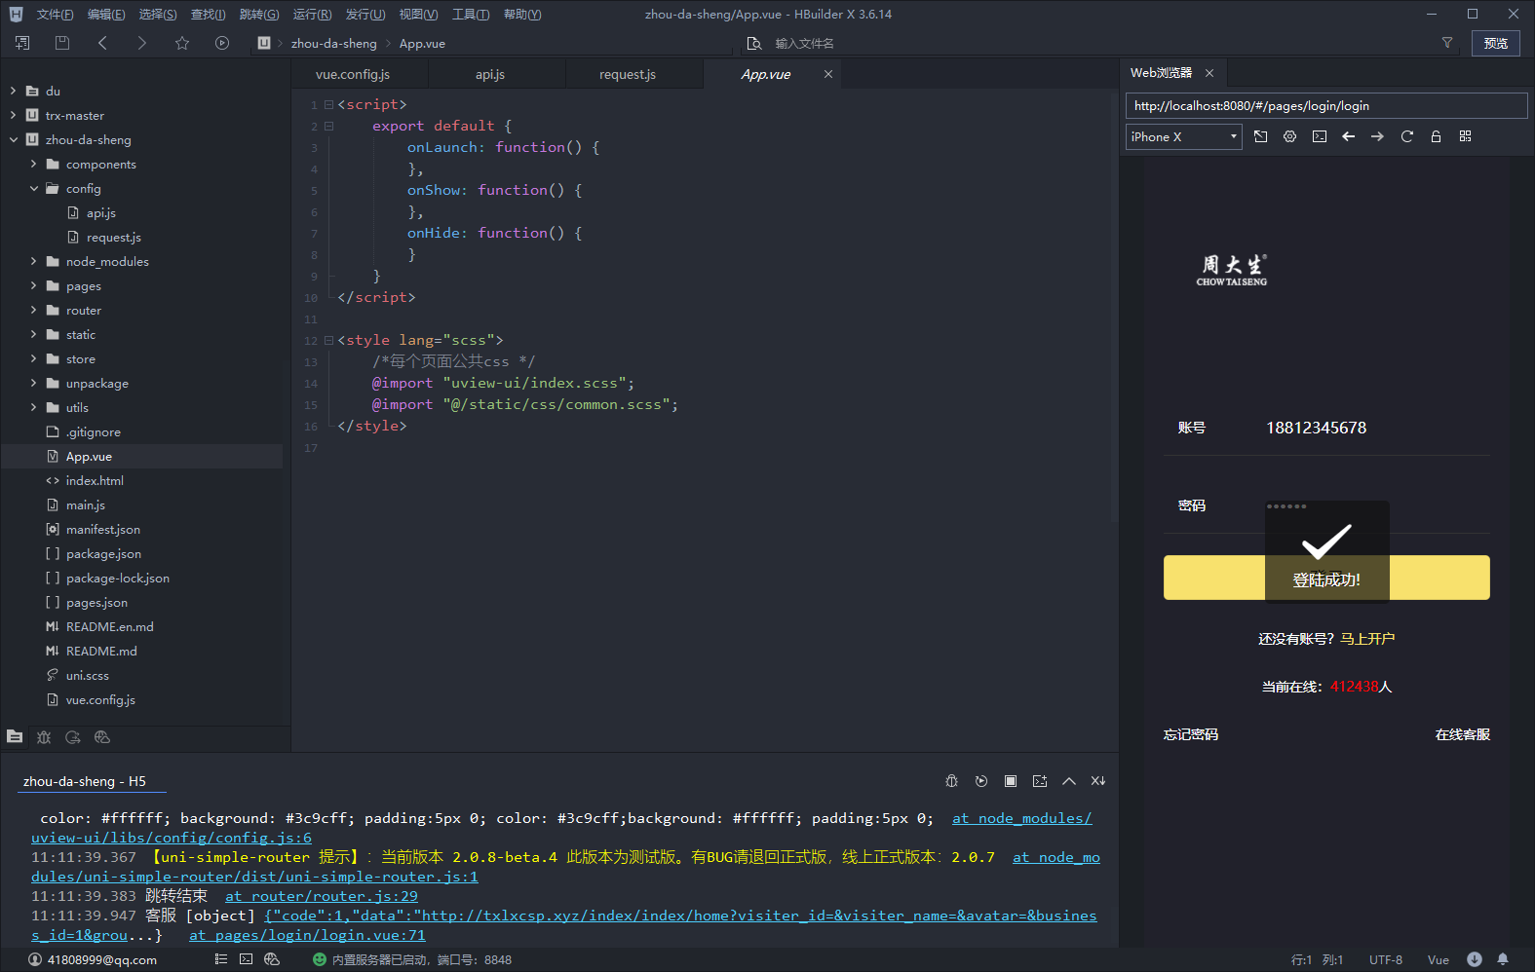
Task: Expand the trx-master project
Action: point(13,115)
